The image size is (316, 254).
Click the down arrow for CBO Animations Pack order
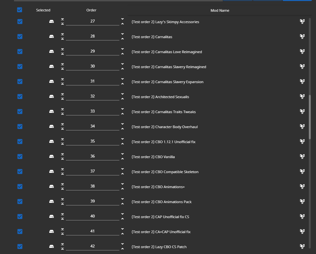[122, 198]
